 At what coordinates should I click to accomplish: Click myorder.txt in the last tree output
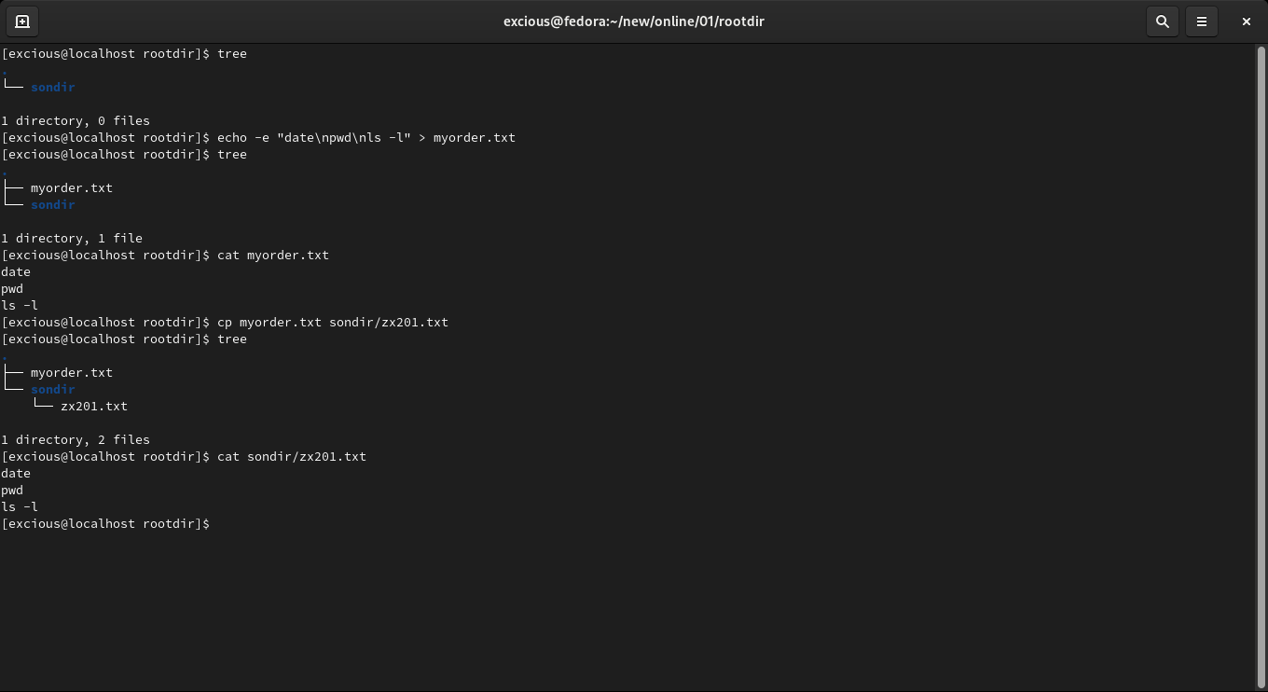[72, 372]
